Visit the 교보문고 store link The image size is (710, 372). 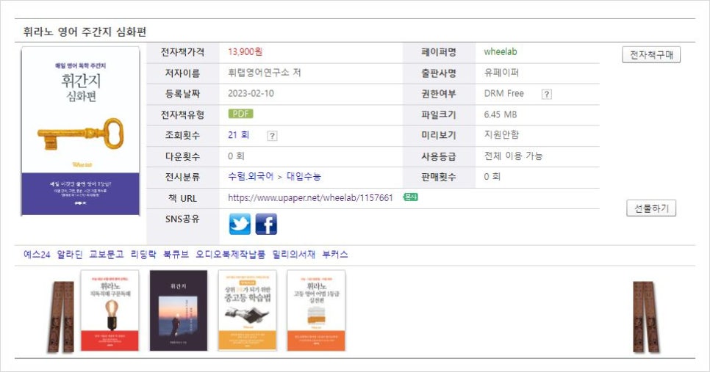pyautogui.click(x=106, y=255)
